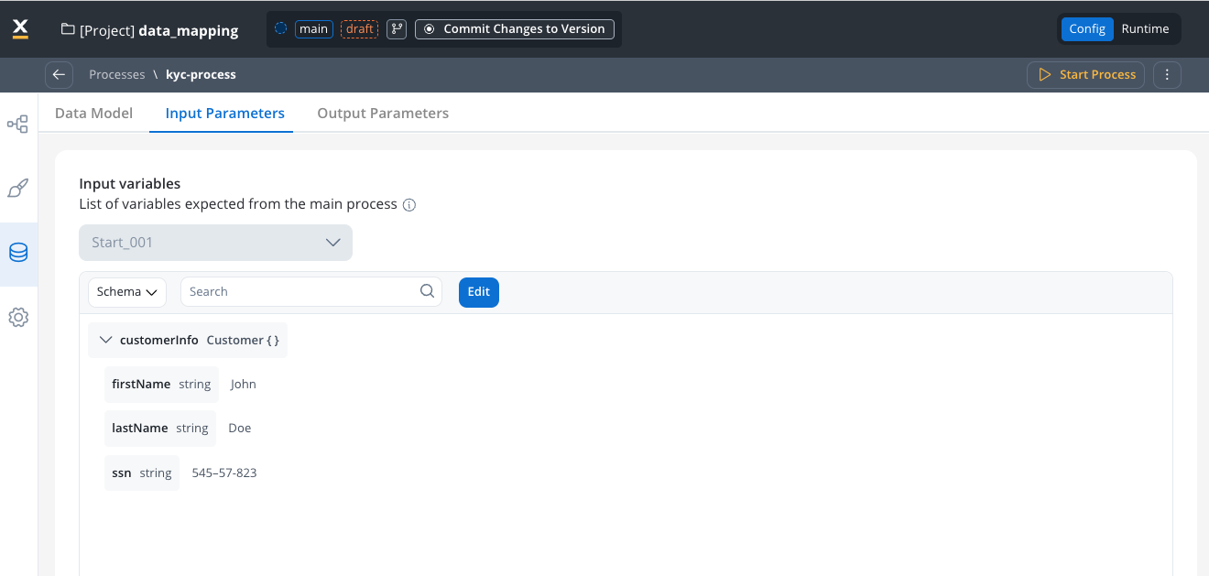
Task: Click the info icon next to description
Action: pos(409,205)
